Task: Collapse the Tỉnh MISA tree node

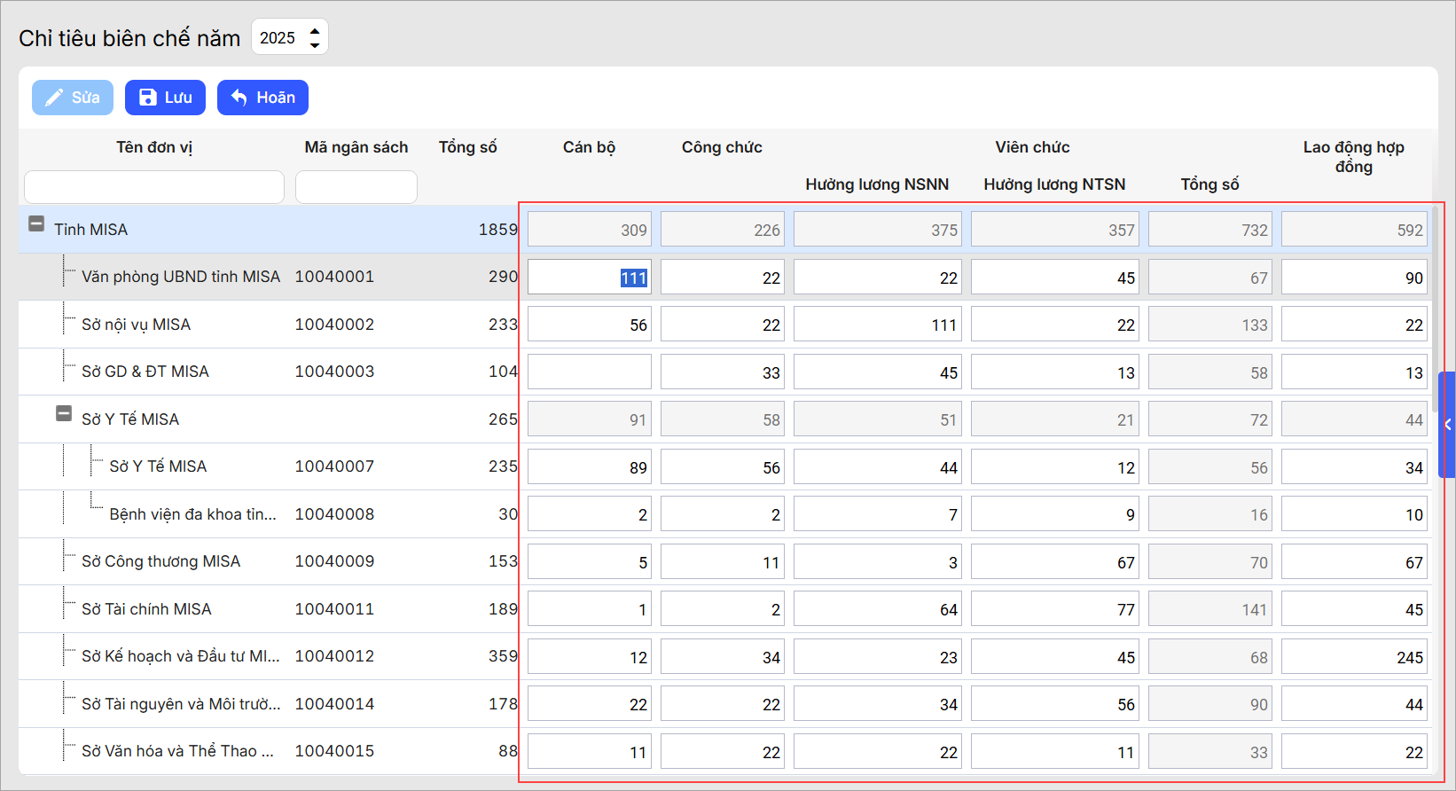Action: (x=36, y=224)
